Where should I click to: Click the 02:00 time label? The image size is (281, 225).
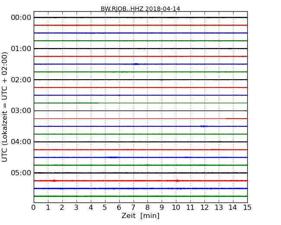pyautogui.click(x=21, y=80)
